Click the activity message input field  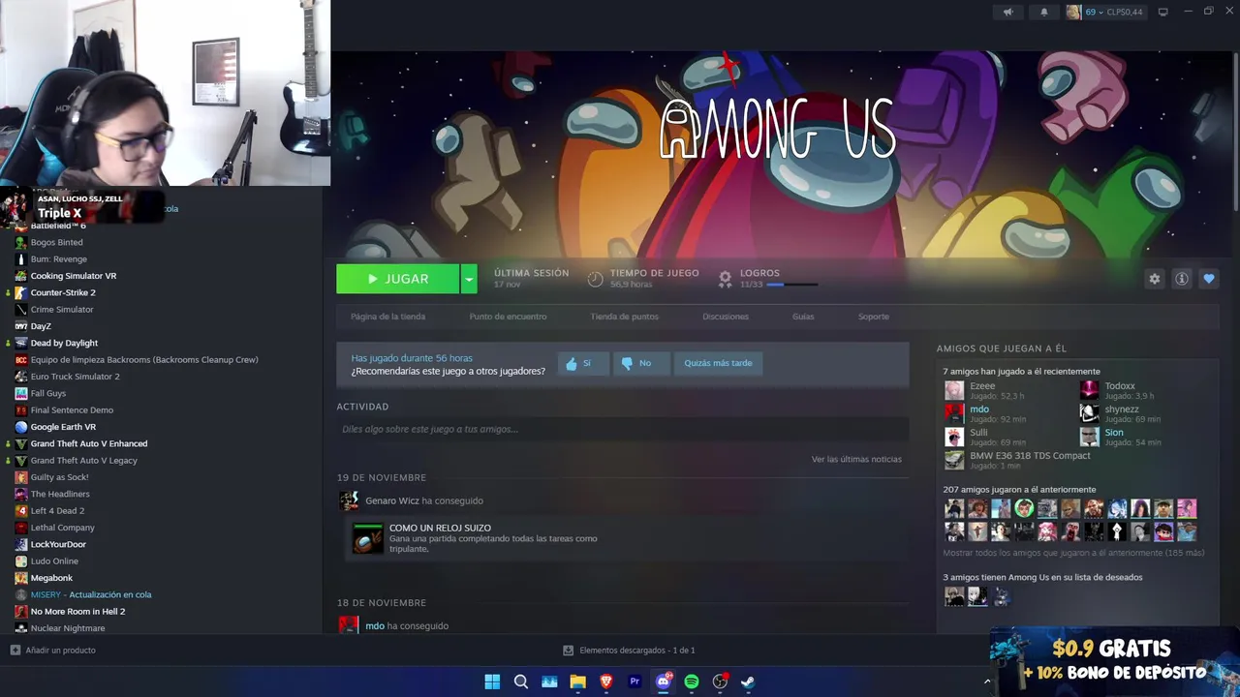coord(622,429)
